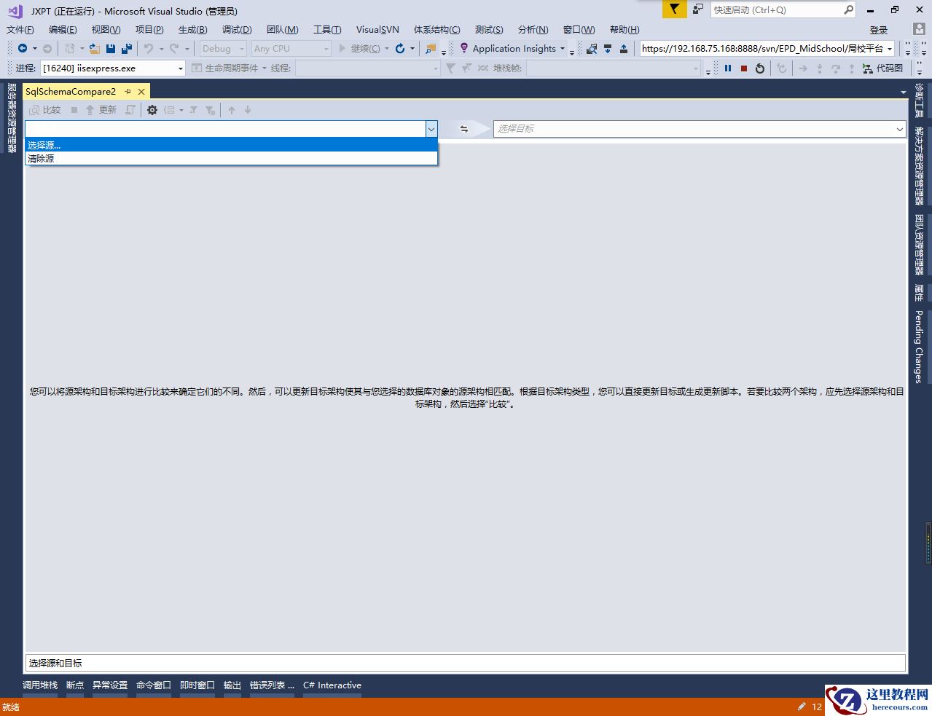Image resolution: width=932 pixels, height=716 pixels.
Task: Open the server explorer side tab
Action: coord(11,117)
